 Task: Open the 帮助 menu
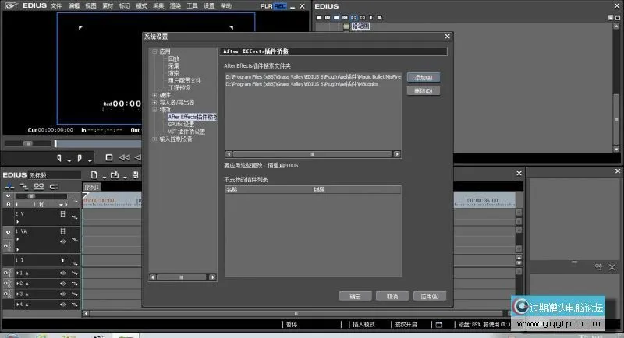tap(226, 6)
